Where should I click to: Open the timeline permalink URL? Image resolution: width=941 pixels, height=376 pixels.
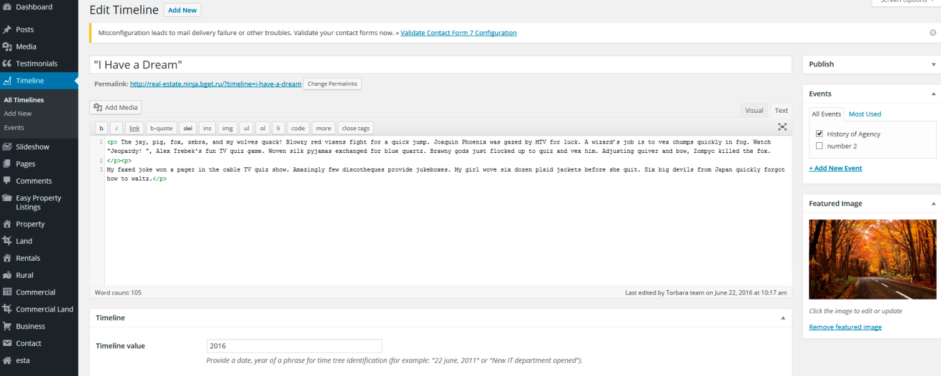tap(216, 84)
